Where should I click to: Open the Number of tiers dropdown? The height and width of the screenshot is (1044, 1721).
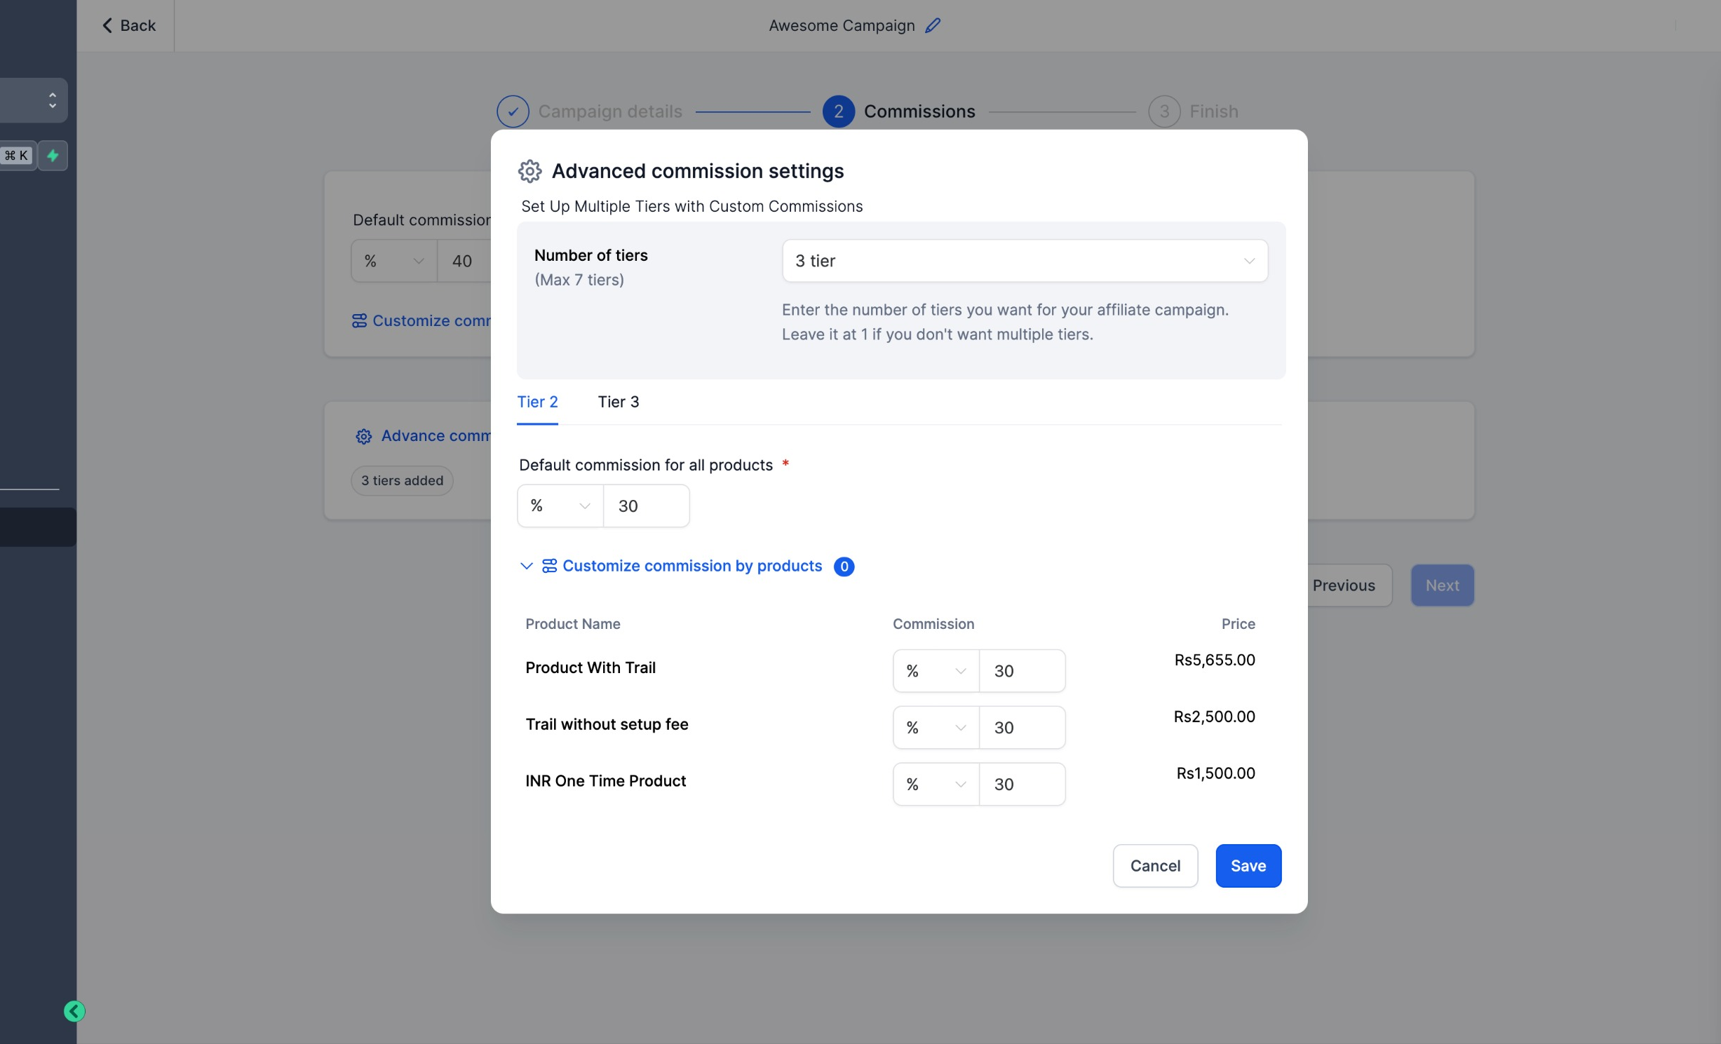click(x=1025, y=261)
